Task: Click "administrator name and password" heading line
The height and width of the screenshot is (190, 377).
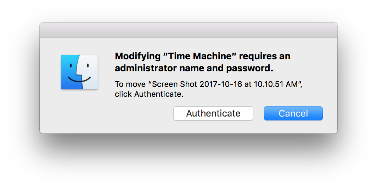Action: click(194, 68)
